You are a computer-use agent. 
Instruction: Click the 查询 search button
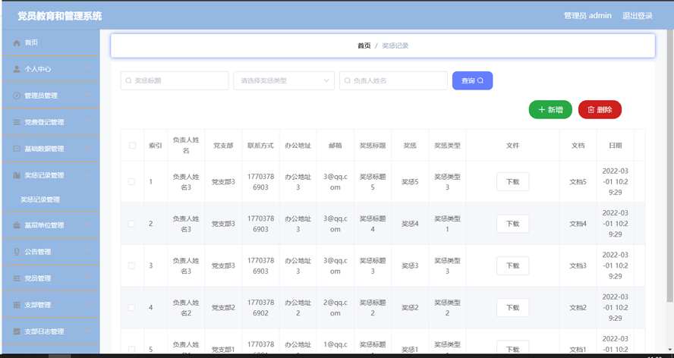(472, 80)
